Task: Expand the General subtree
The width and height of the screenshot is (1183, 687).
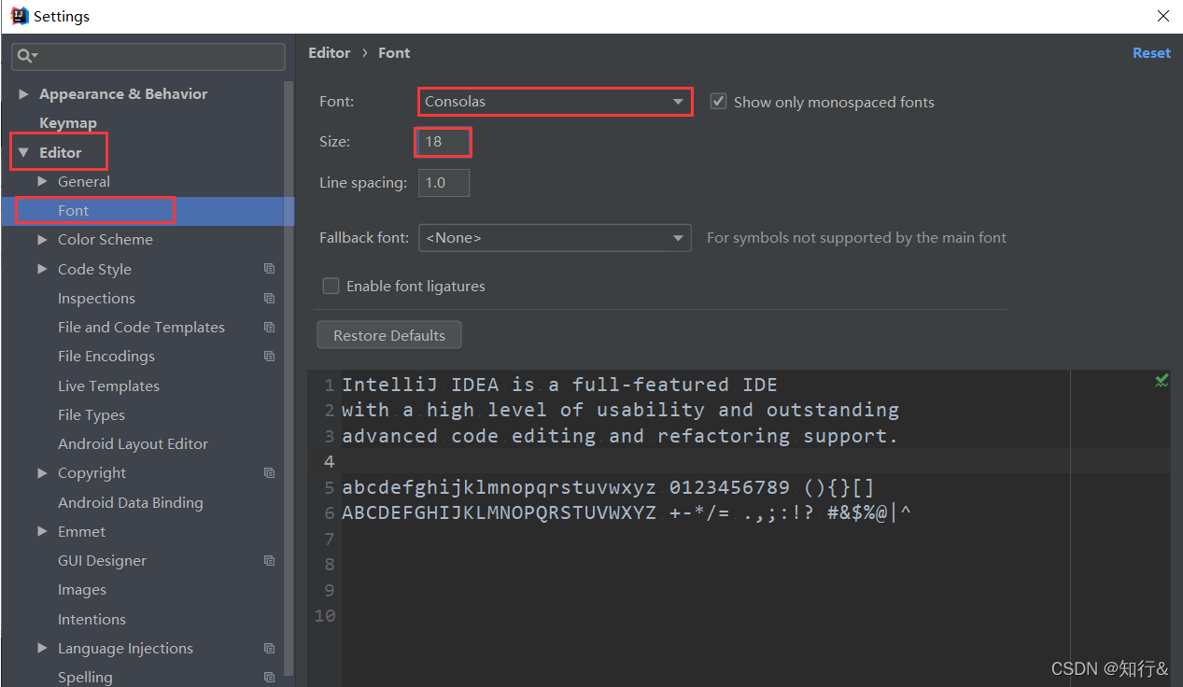Action: [42, 181]
